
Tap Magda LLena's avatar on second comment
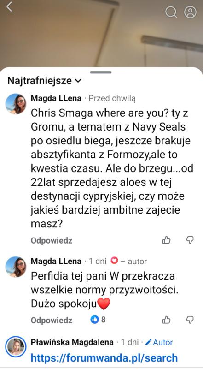tap(16, 267)
